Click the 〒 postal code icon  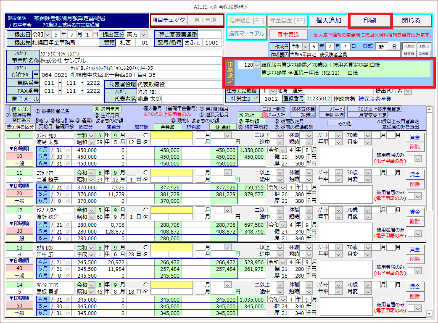tap(36, 75)
